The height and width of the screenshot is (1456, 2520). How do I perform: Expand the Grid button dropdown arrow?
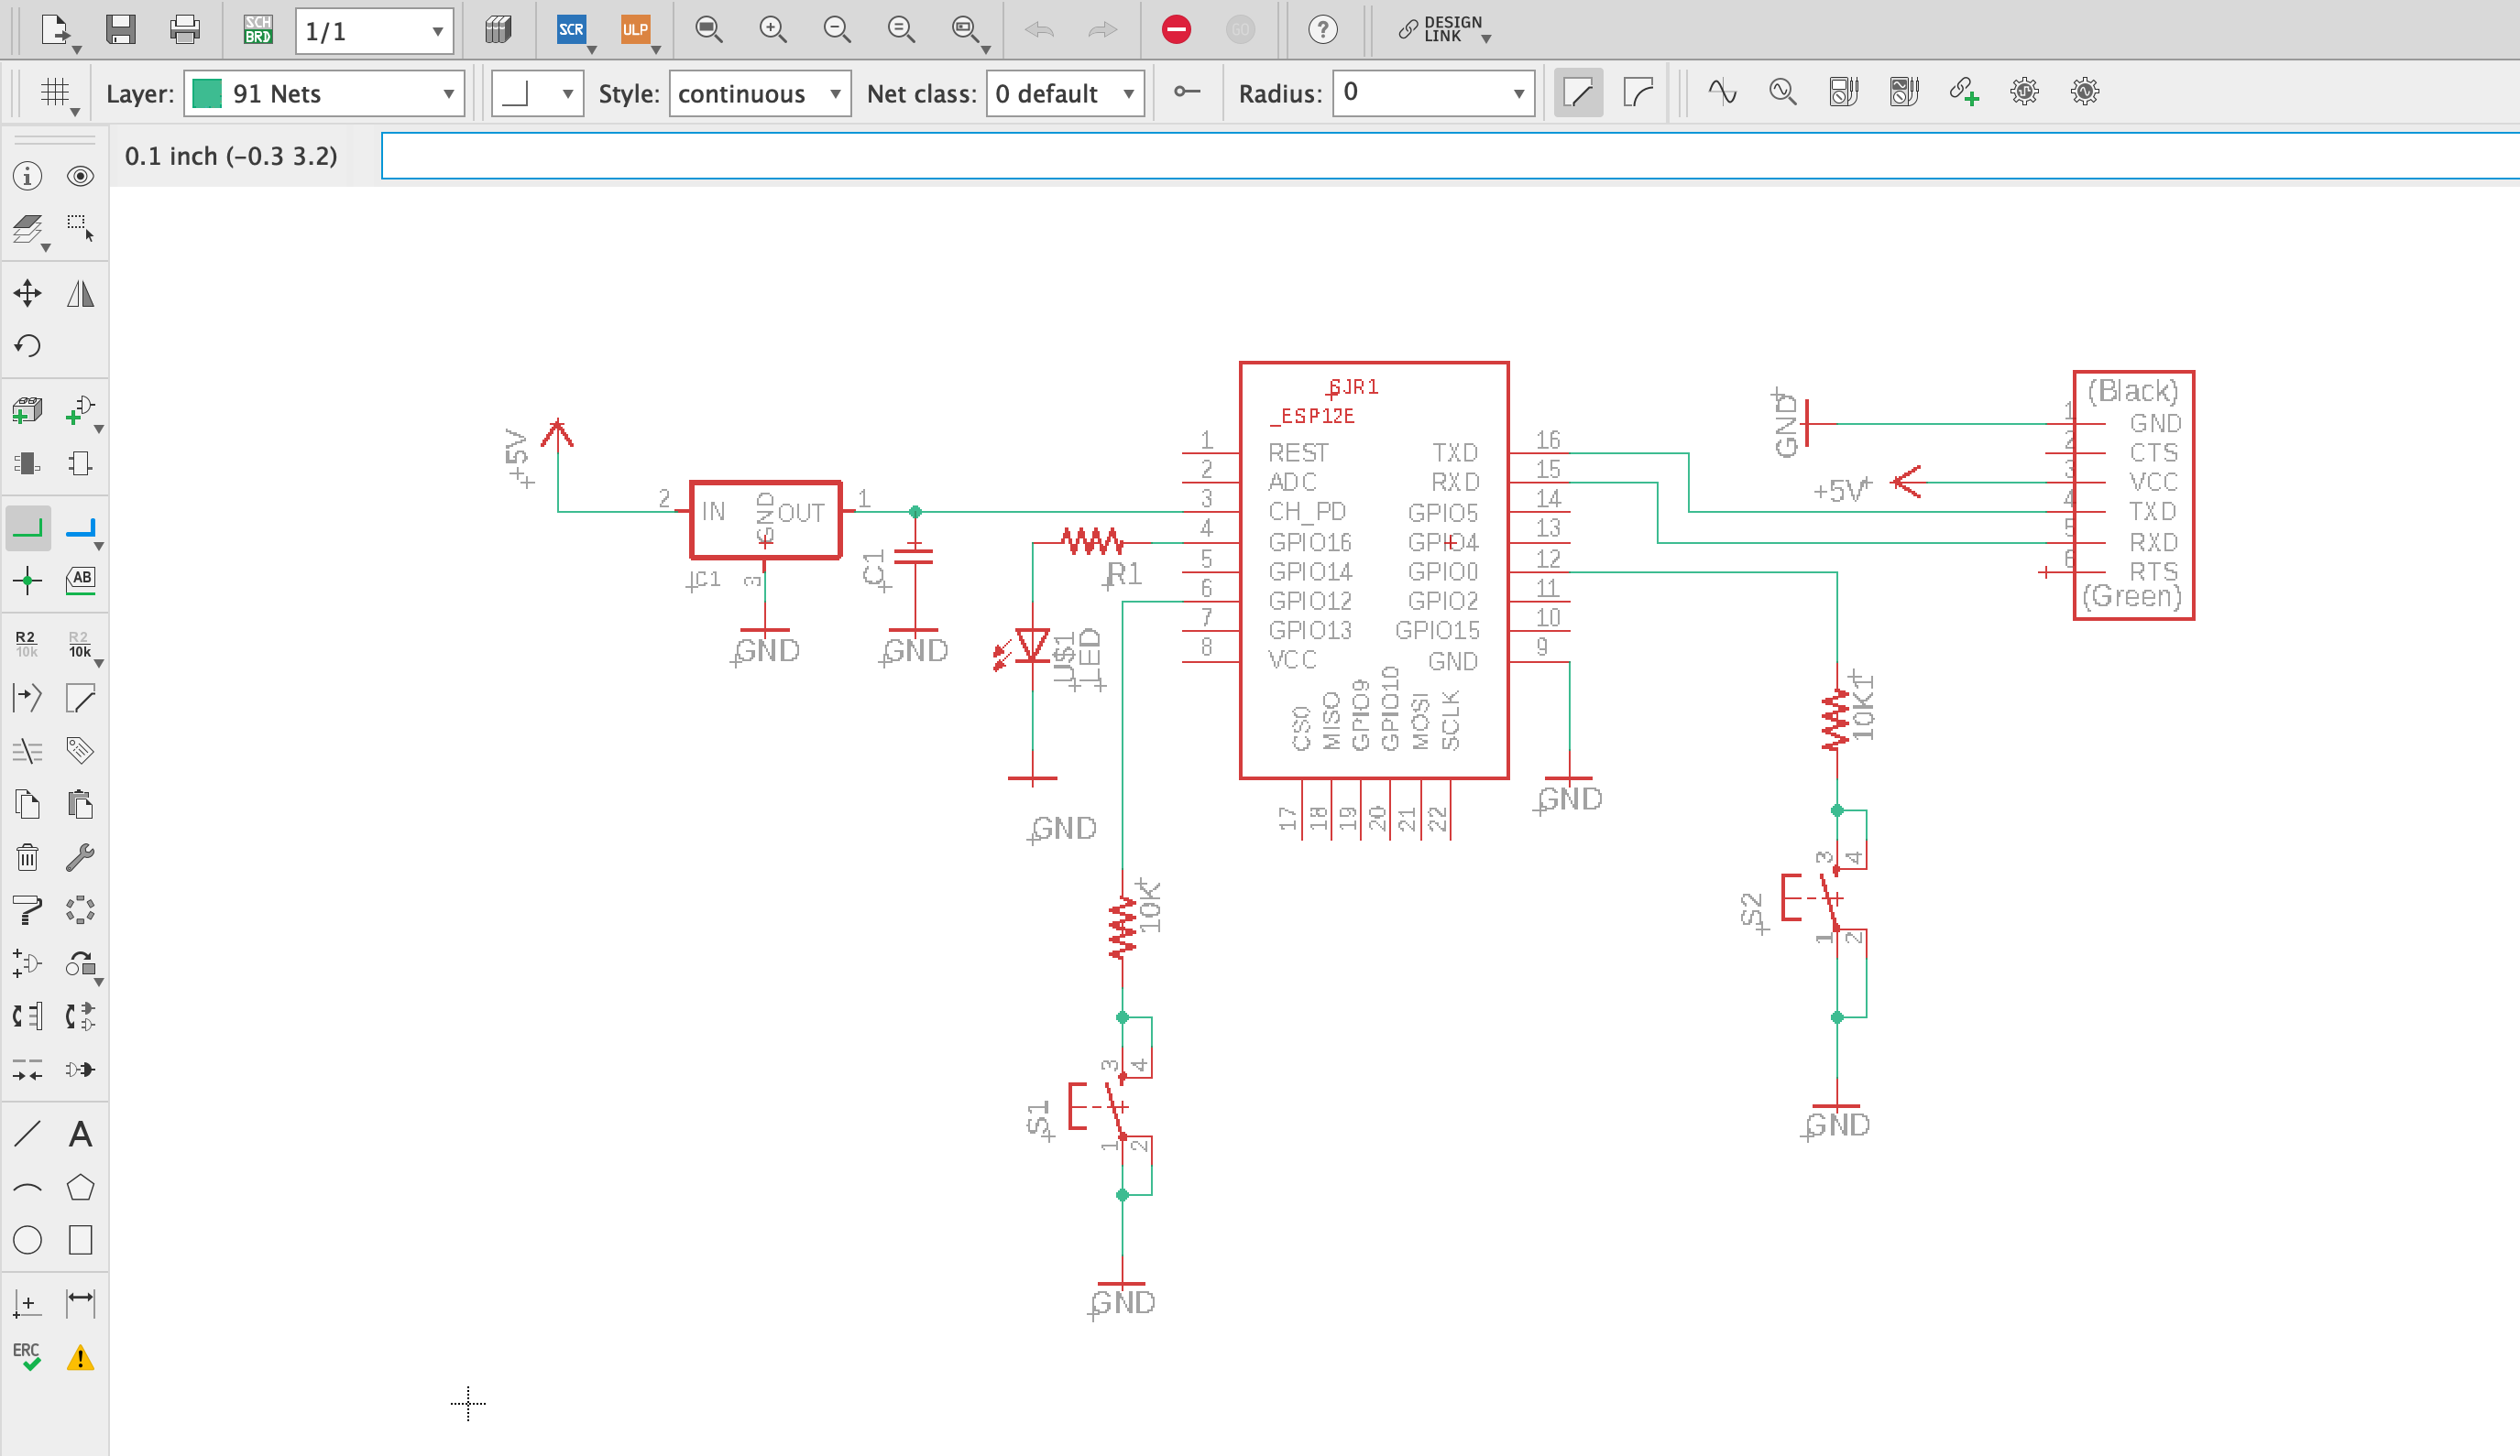tap(75, 112)
